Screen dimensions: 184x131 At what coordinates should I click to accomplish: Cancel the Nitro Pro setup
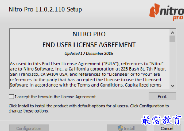[167, 128]
